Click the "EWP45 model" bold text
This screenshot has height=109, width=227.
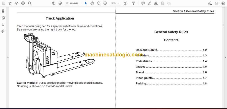point(26,83)
